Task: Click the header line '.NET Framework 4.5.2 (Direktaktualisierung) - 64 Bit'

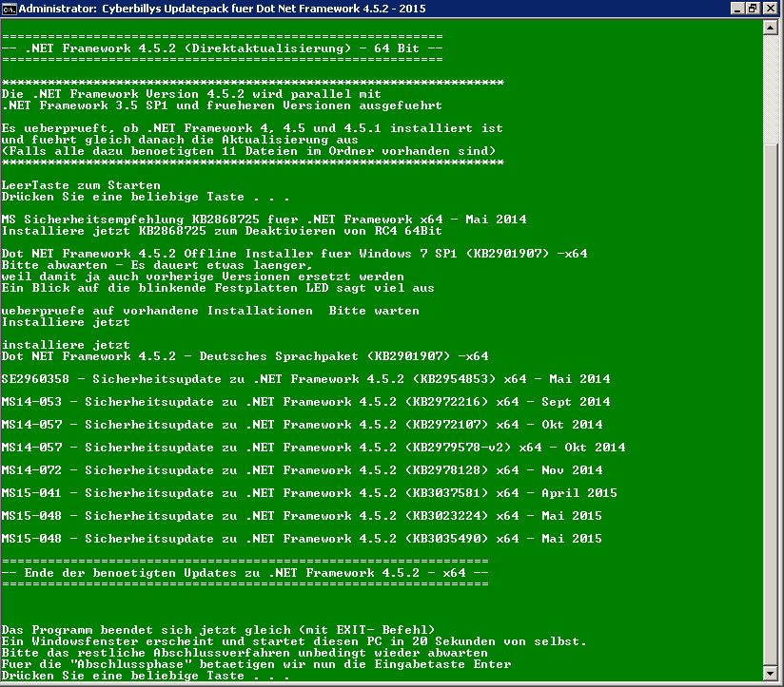Action: (222, 48)
